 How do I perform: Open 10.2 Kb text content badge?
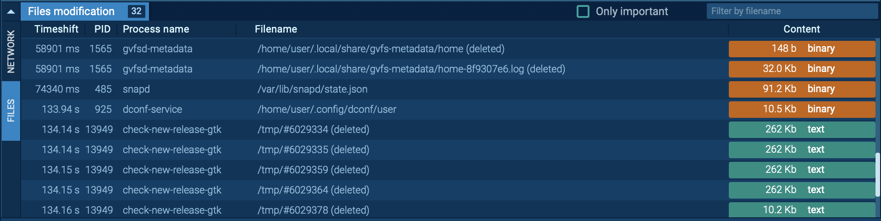point(802,210)
